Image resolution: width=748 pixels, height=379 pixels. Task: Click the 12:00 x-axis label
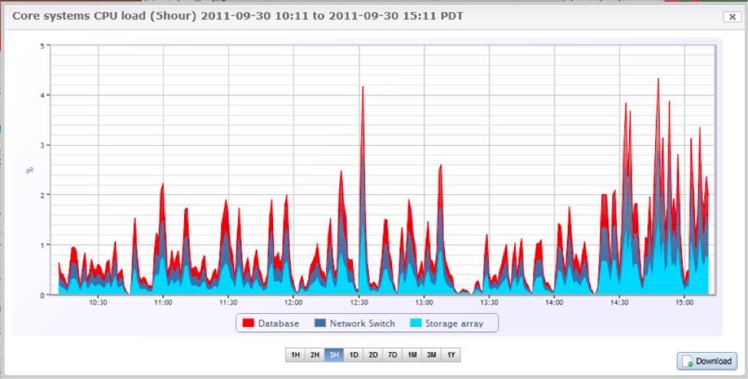[293, 302]
